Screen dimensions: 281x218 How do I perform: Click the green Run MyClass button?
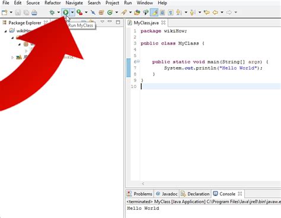pos(66,12)
